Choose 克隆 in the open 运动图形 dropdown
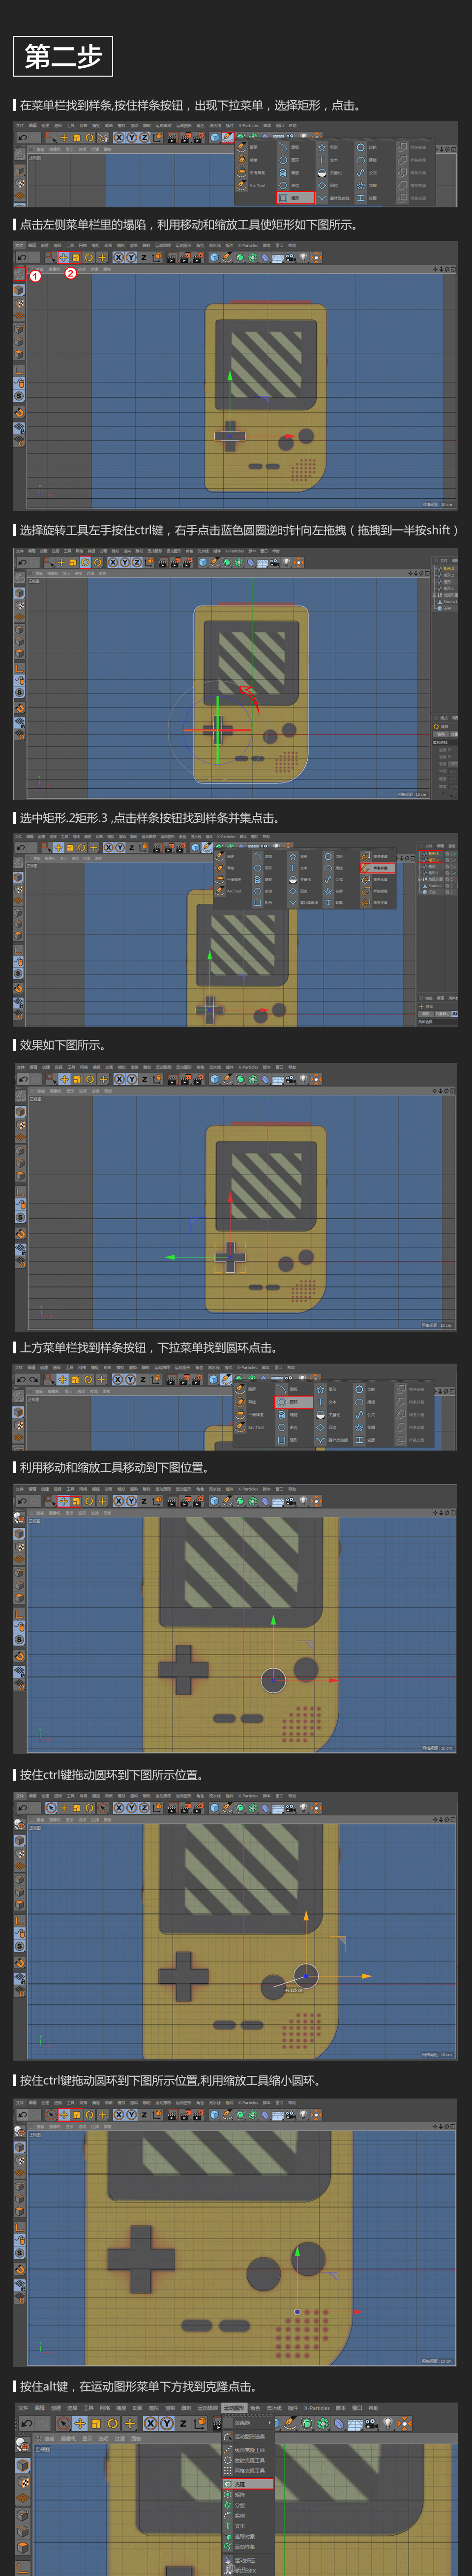Viewport: 472px width, 2576px height. click(248, 2484)
